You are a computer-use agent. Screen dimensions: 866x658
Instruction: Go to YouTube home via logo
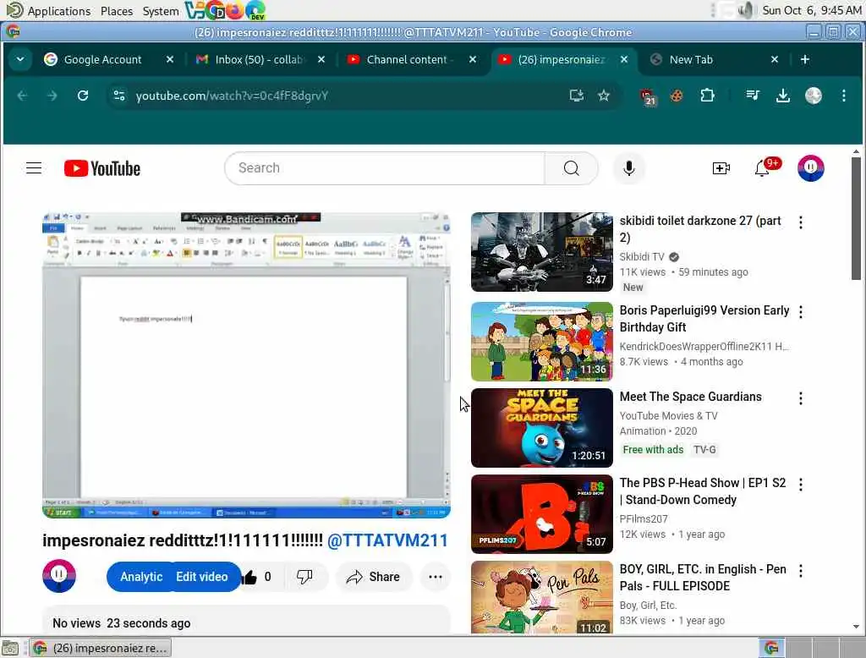[102, 168]
